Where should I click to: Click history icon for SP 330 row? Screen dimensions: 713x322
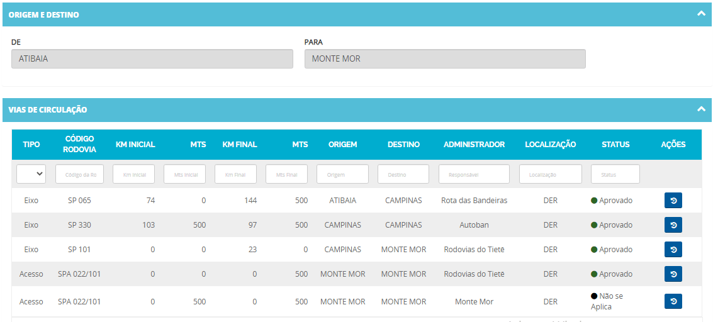pyautogui.click(x=673, y=225)
